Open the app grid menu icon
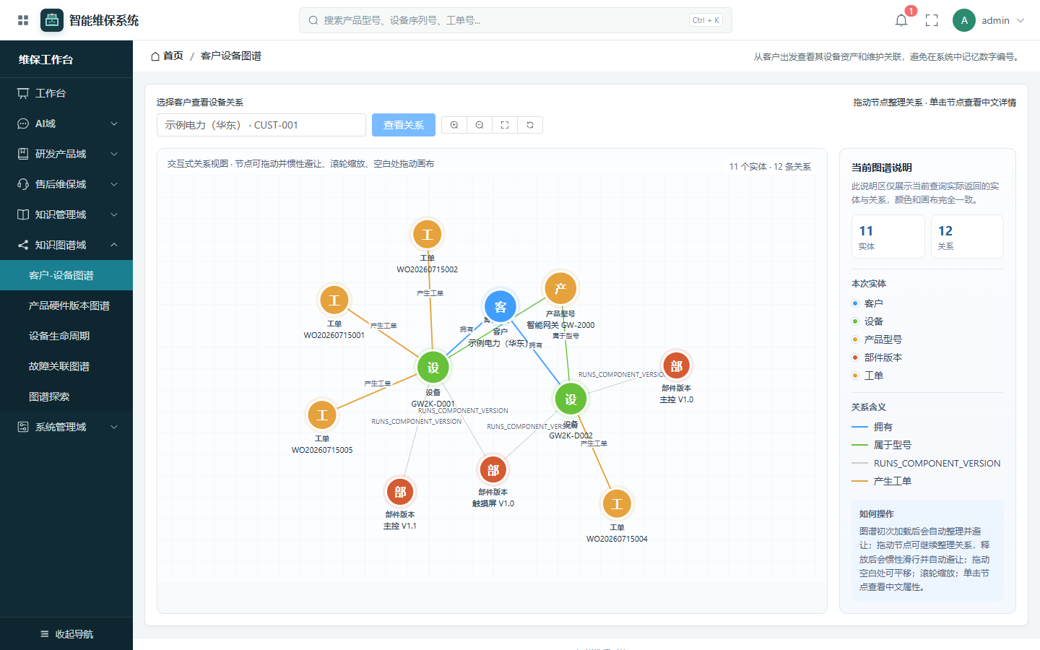Image resolution: width=1040 pixels, height=650 pixels. coord(23,20)
